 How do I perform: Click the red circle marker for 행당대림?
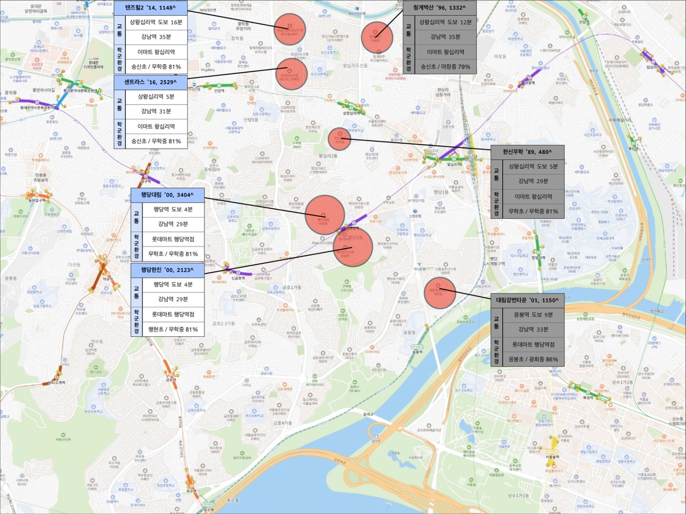[325, 215]
